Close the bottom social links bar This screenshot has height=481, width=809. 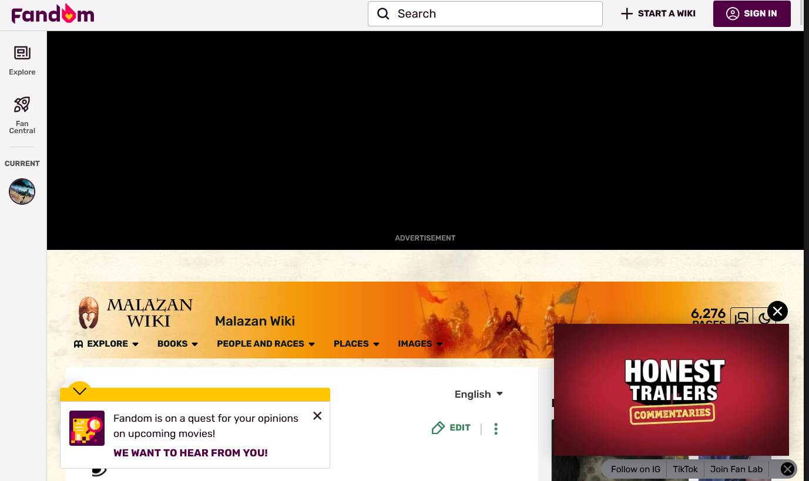click(x=787, y=469)
